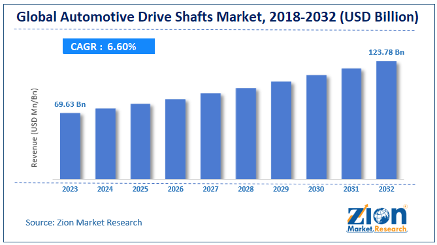Click the '2031' year axis label
Screen dimensions: 437x245
pos(351,189)
